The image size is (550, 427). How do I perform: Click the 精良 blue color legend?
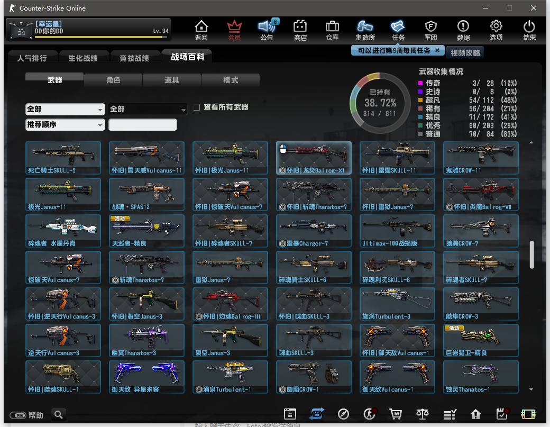click(420, 117)
